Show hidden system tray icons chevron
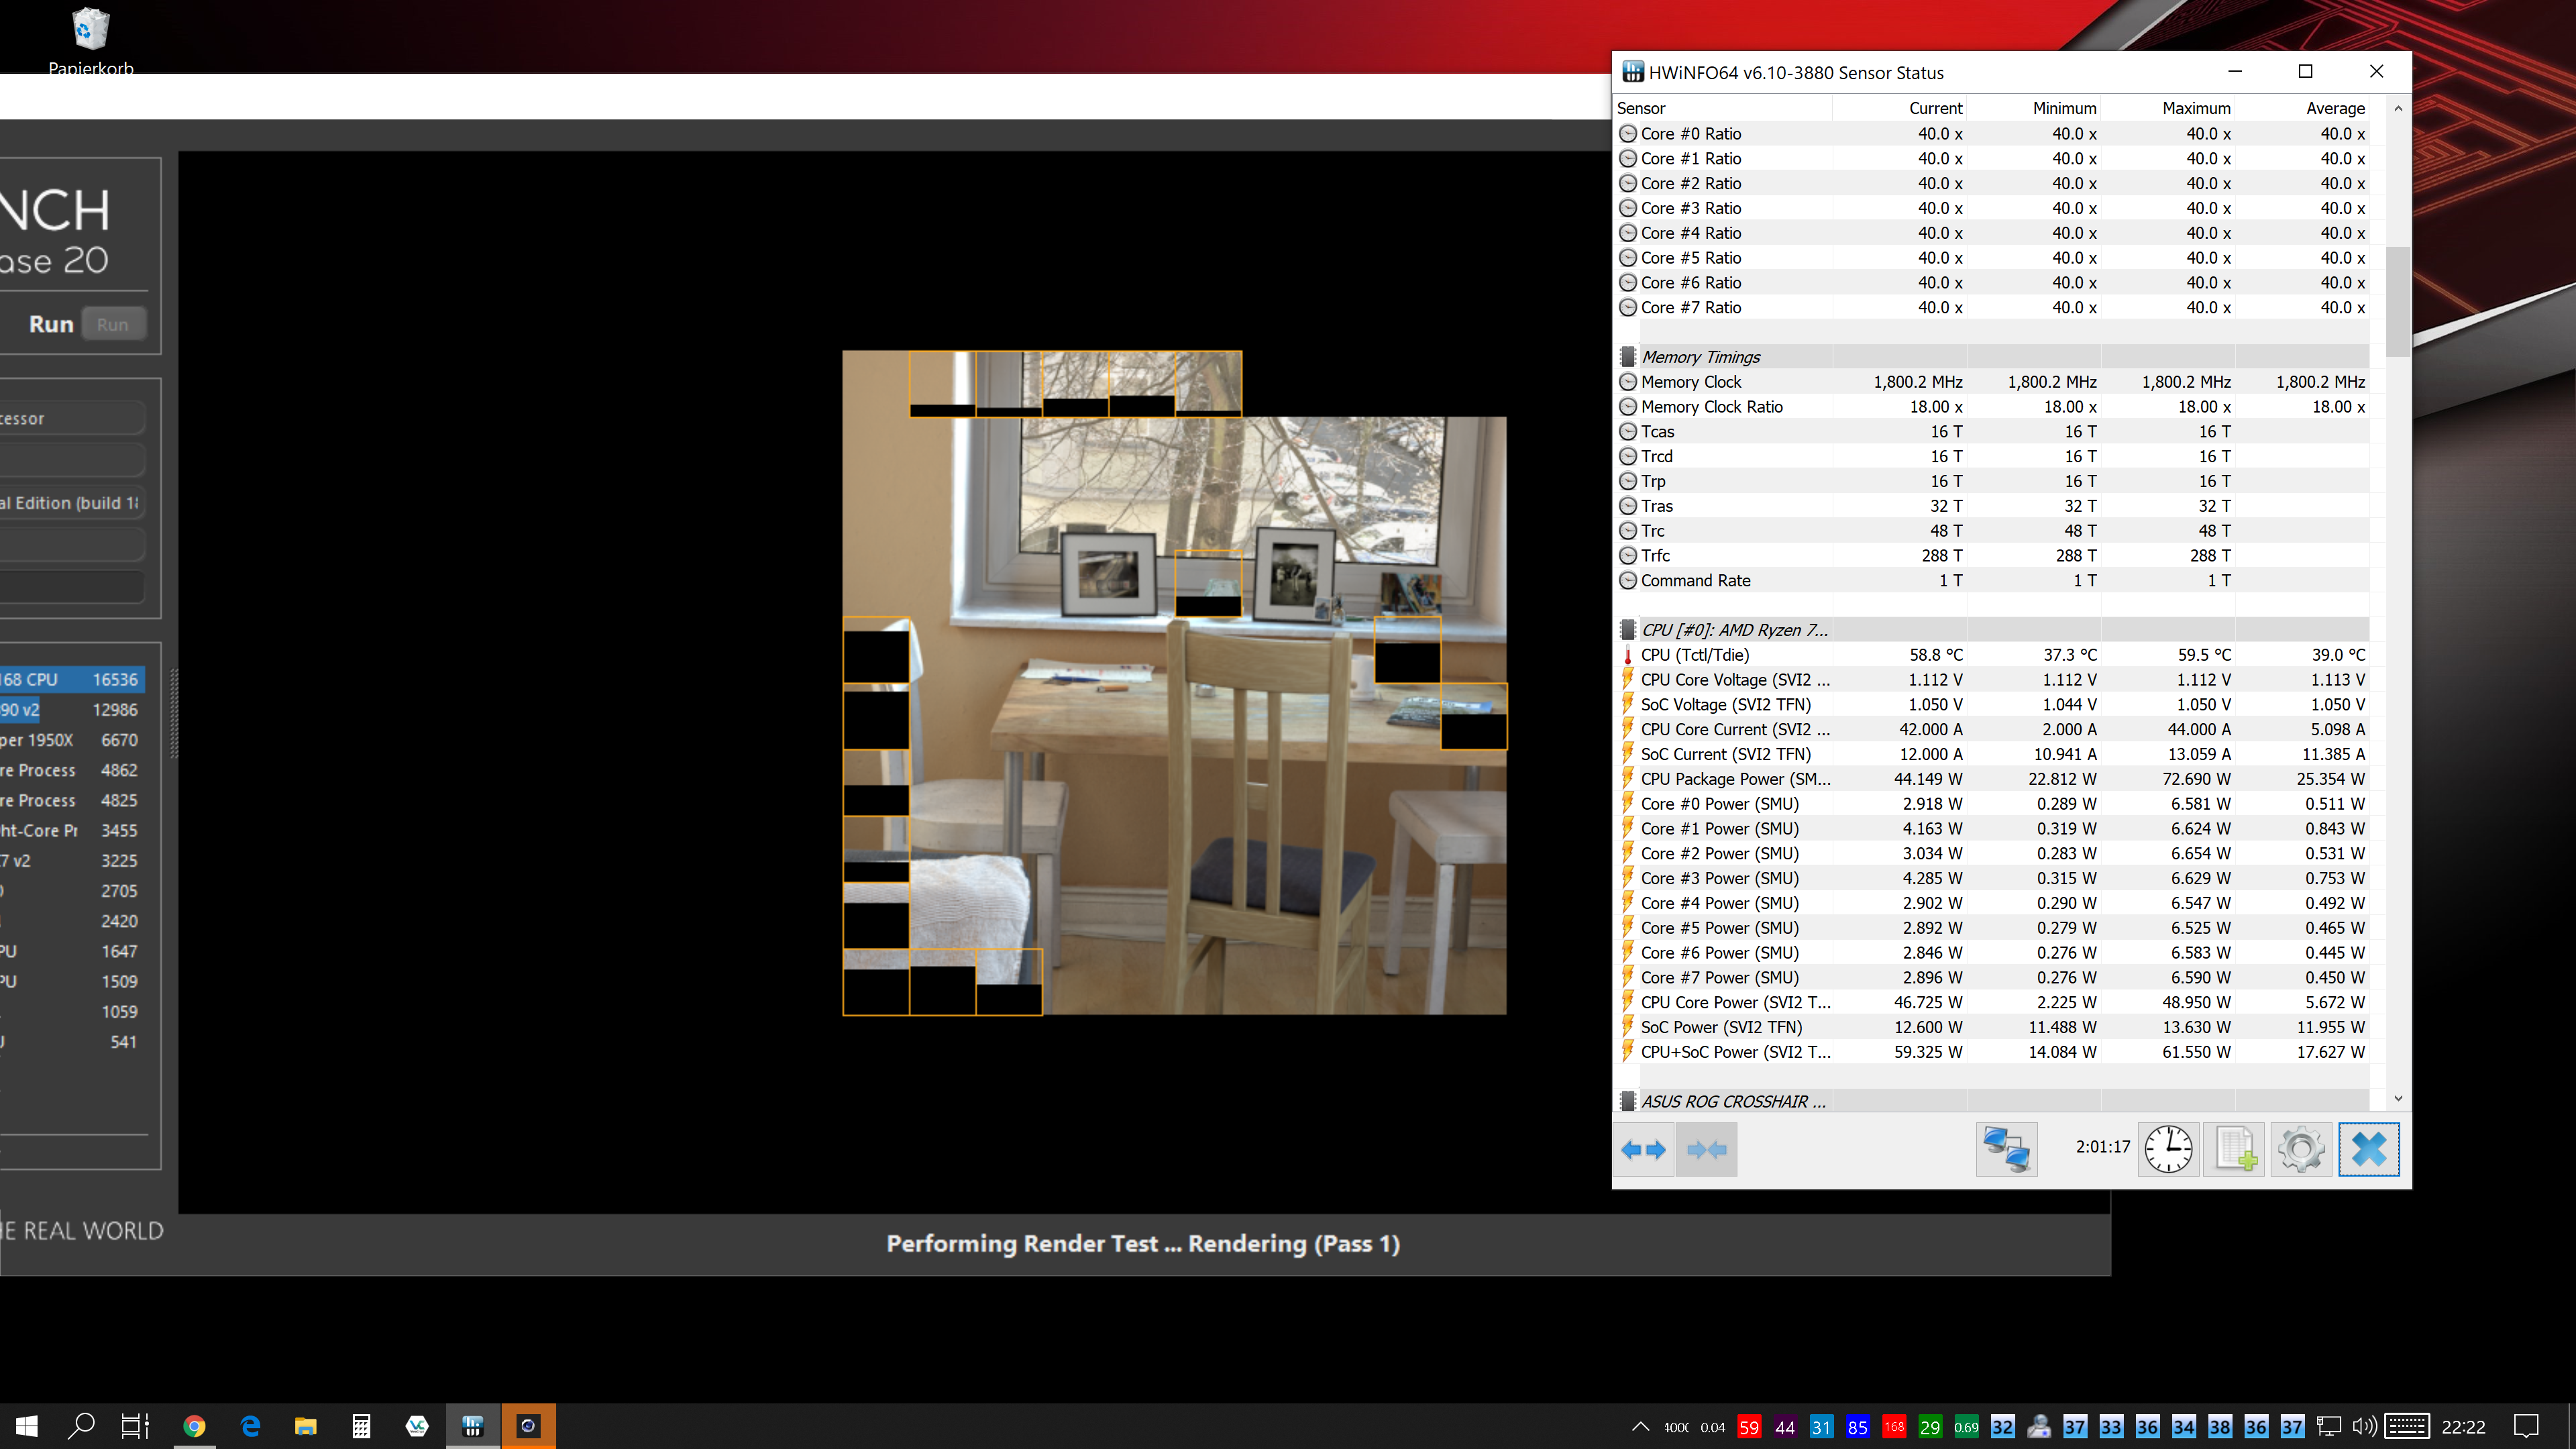Screen dimensions: 2576x1449 point(1640,1427)
